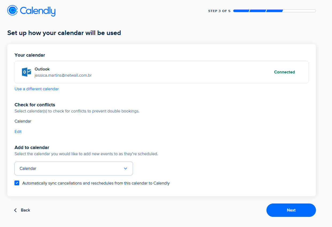Click the Calendly wordmark text
The height and width of the screenshot is (227, 332).
pos(37,11)
